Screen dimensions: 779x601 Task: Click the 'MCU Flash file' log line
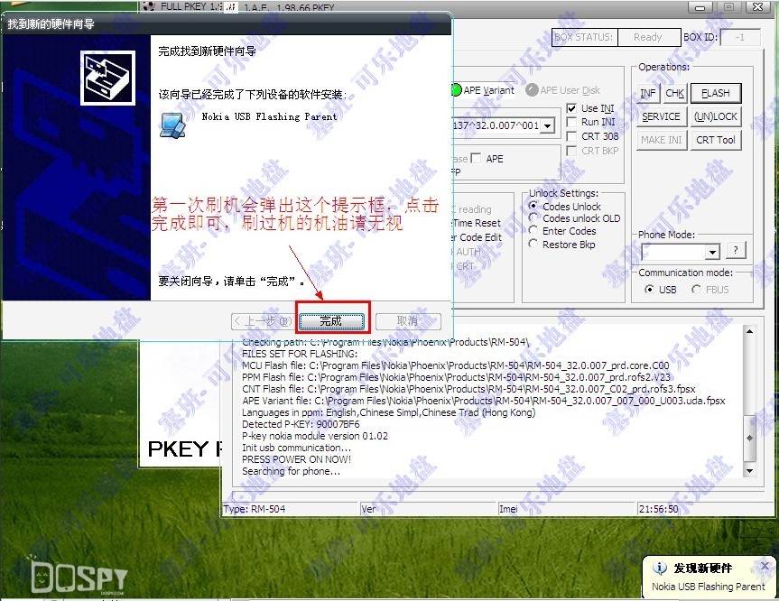click(456, 365)
